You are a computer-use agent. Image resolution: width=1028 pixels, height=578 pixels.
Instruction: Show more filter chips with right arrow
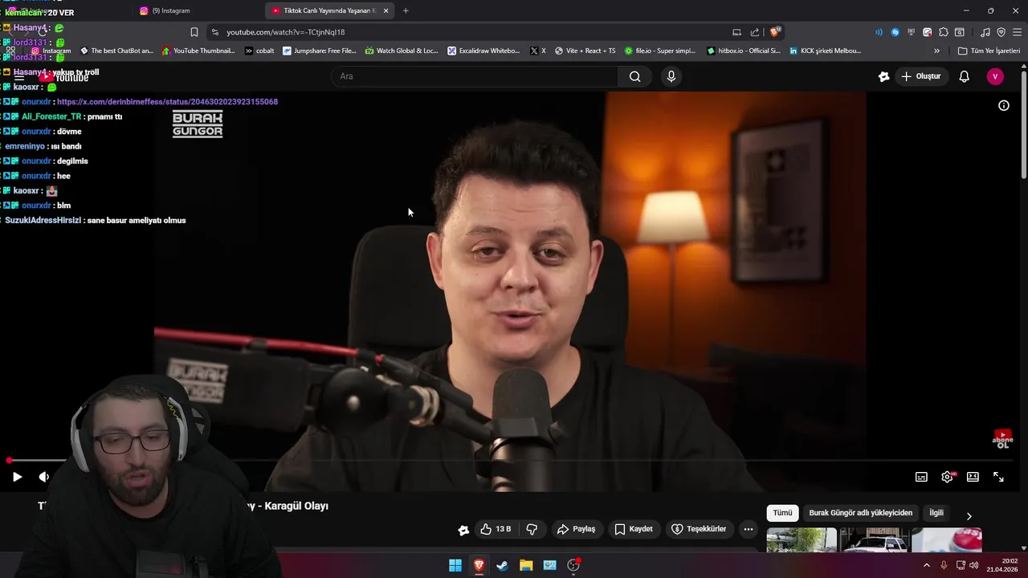tap(969, 516)
